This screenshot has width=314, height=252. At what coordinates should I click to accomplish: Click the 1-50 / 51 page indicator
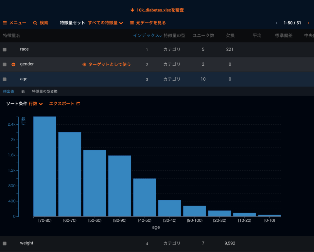292,23
